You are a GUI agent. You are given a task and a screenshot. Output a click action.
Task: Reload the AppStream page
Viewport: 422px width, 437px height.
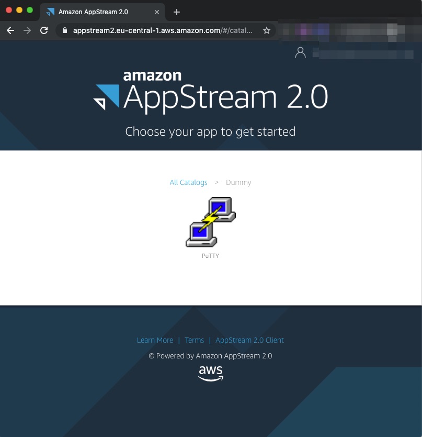click(x=43, y=30)
